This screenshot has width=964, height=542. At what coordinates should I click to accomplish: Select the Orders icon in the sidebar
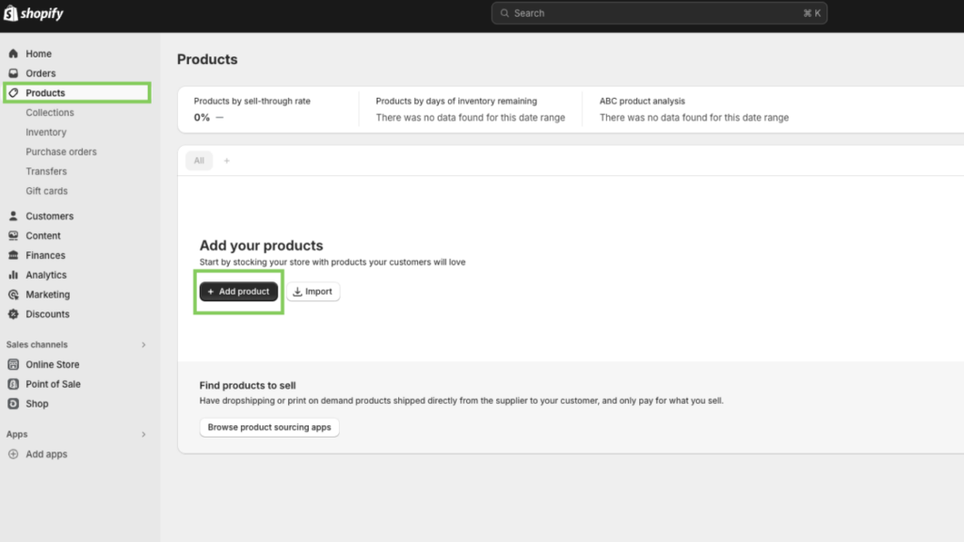click(14, 73)
